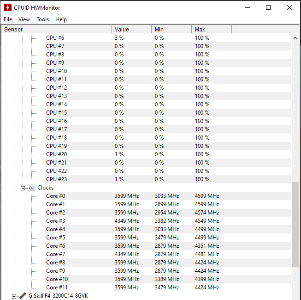This screenshot has height=300, width=301.
Task: Select the Core #0 clock row
Action: click(168, 196)
